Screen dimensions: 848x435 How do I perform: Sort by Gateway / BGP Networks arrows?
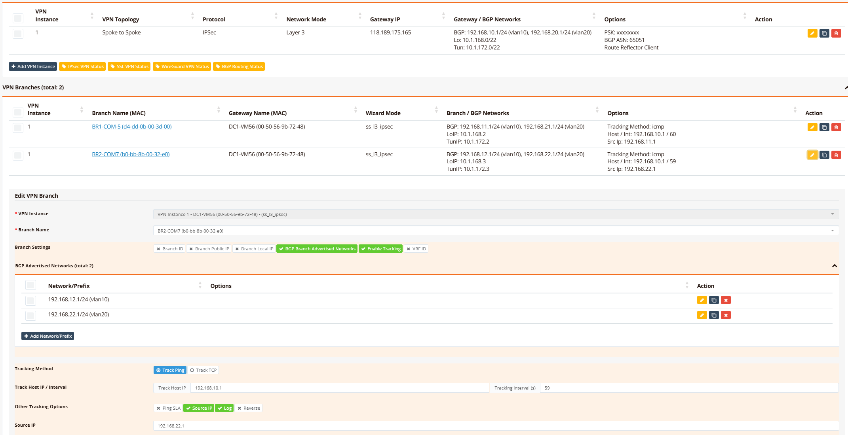[x=594, y=16]
